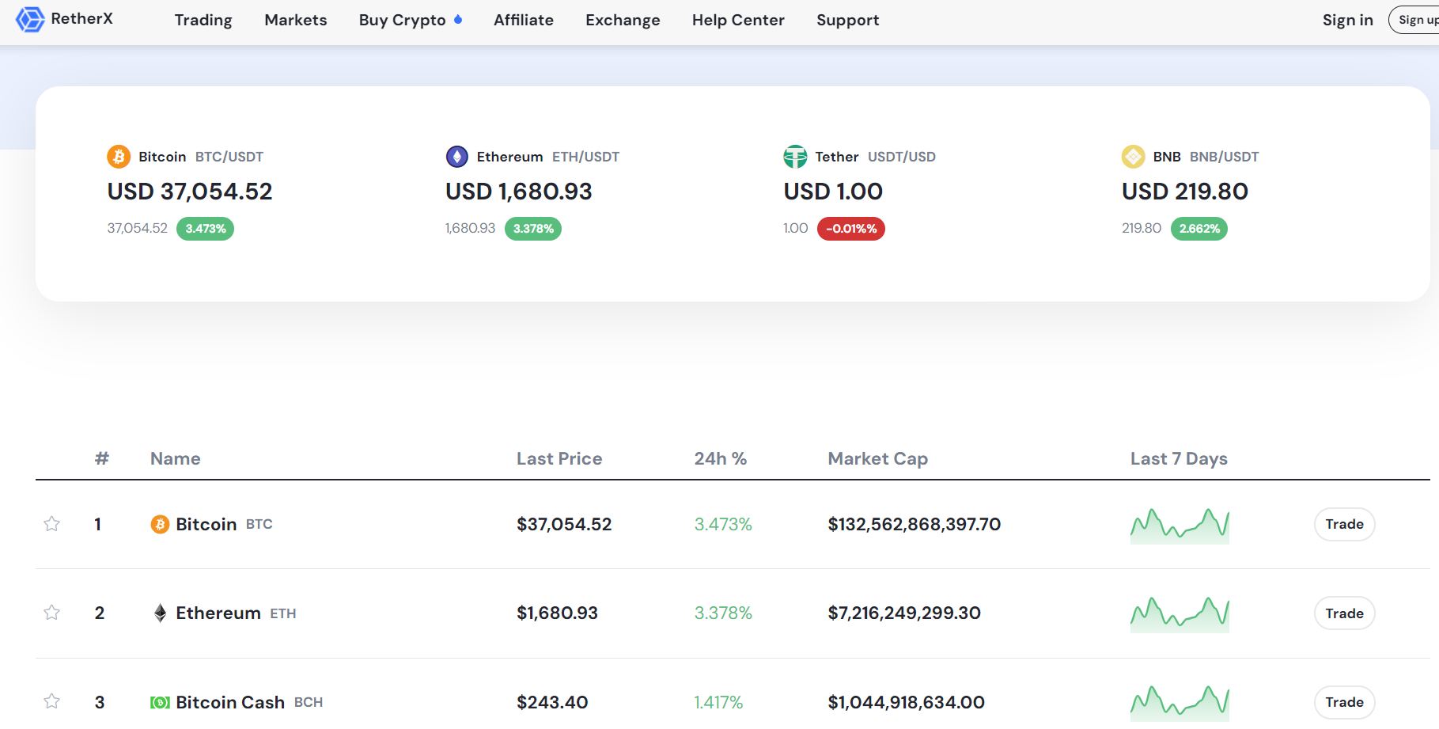Click the BTC/USDT pair label
This screenshot has width=1439, height=729.
tap(229, 157)
